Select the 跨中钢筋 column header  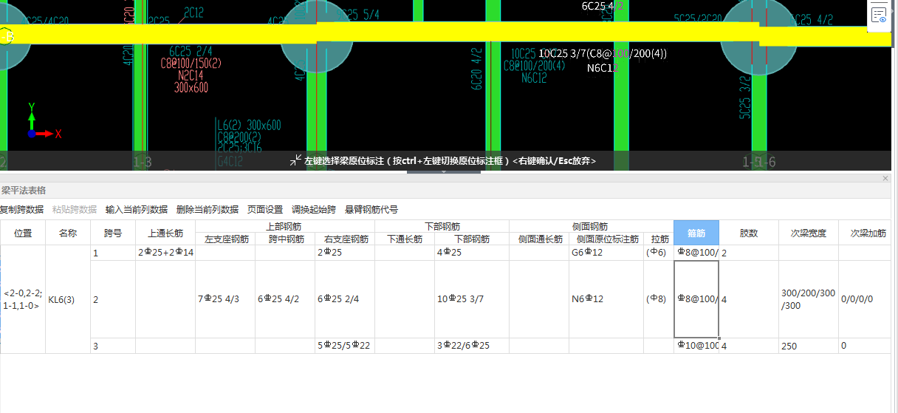pos(285,239)
